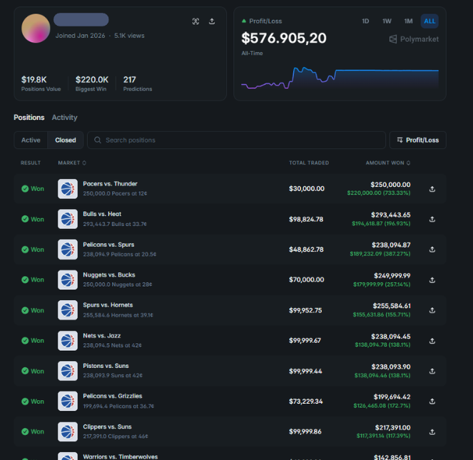Image resolution: width=473 pixels, height=460 pixels.
Task: Click the RESULT column header
Action: [x=31, y=163]
